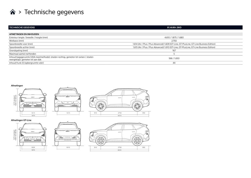Click the bagageruimte value 566 / 1.650
Image resolution: width=251 pixels, height=178 pixels.
point(174,58)
